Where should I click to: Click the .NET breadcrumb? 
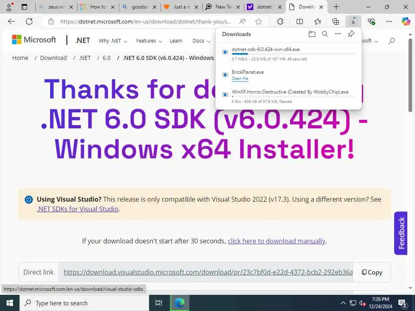[85, 58]
